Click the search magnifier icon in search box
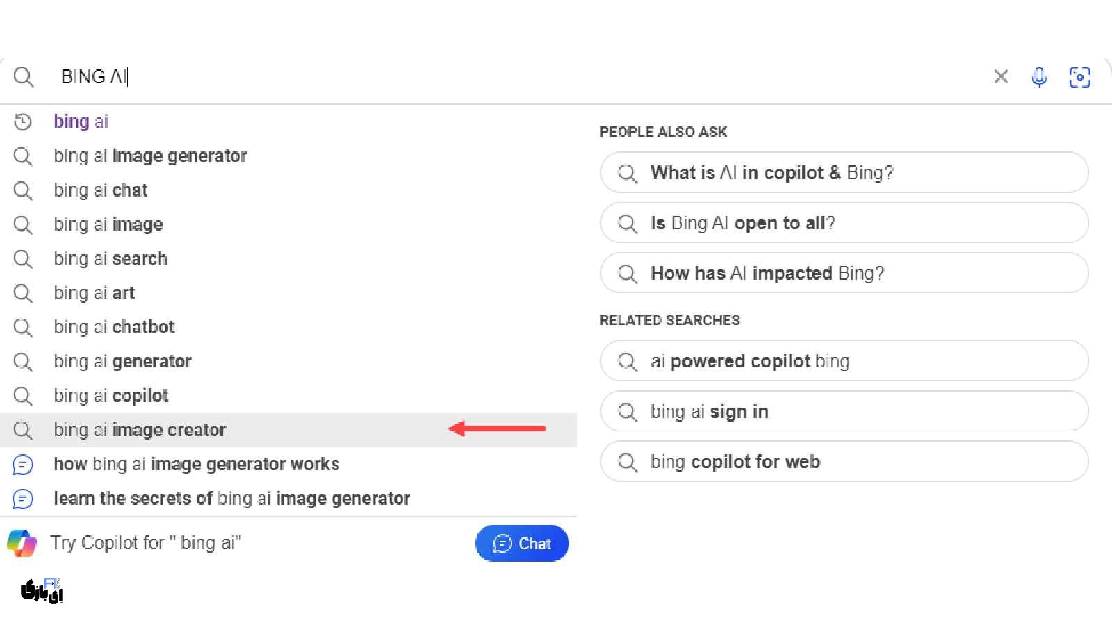The width and height of the screenshot is (1112, 625). tap(23, 76)
